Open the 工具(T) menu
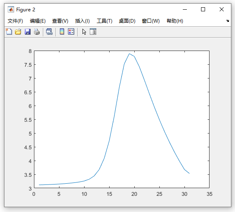Screen dimensions: 235x212 [104, 21]
